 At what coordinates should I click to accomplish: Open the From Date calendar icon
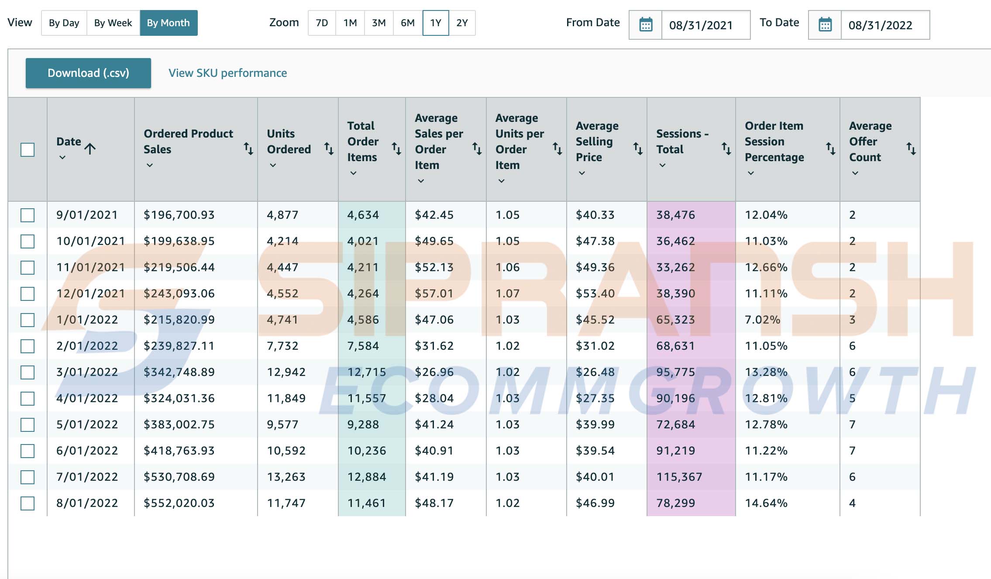coord(646,25)
